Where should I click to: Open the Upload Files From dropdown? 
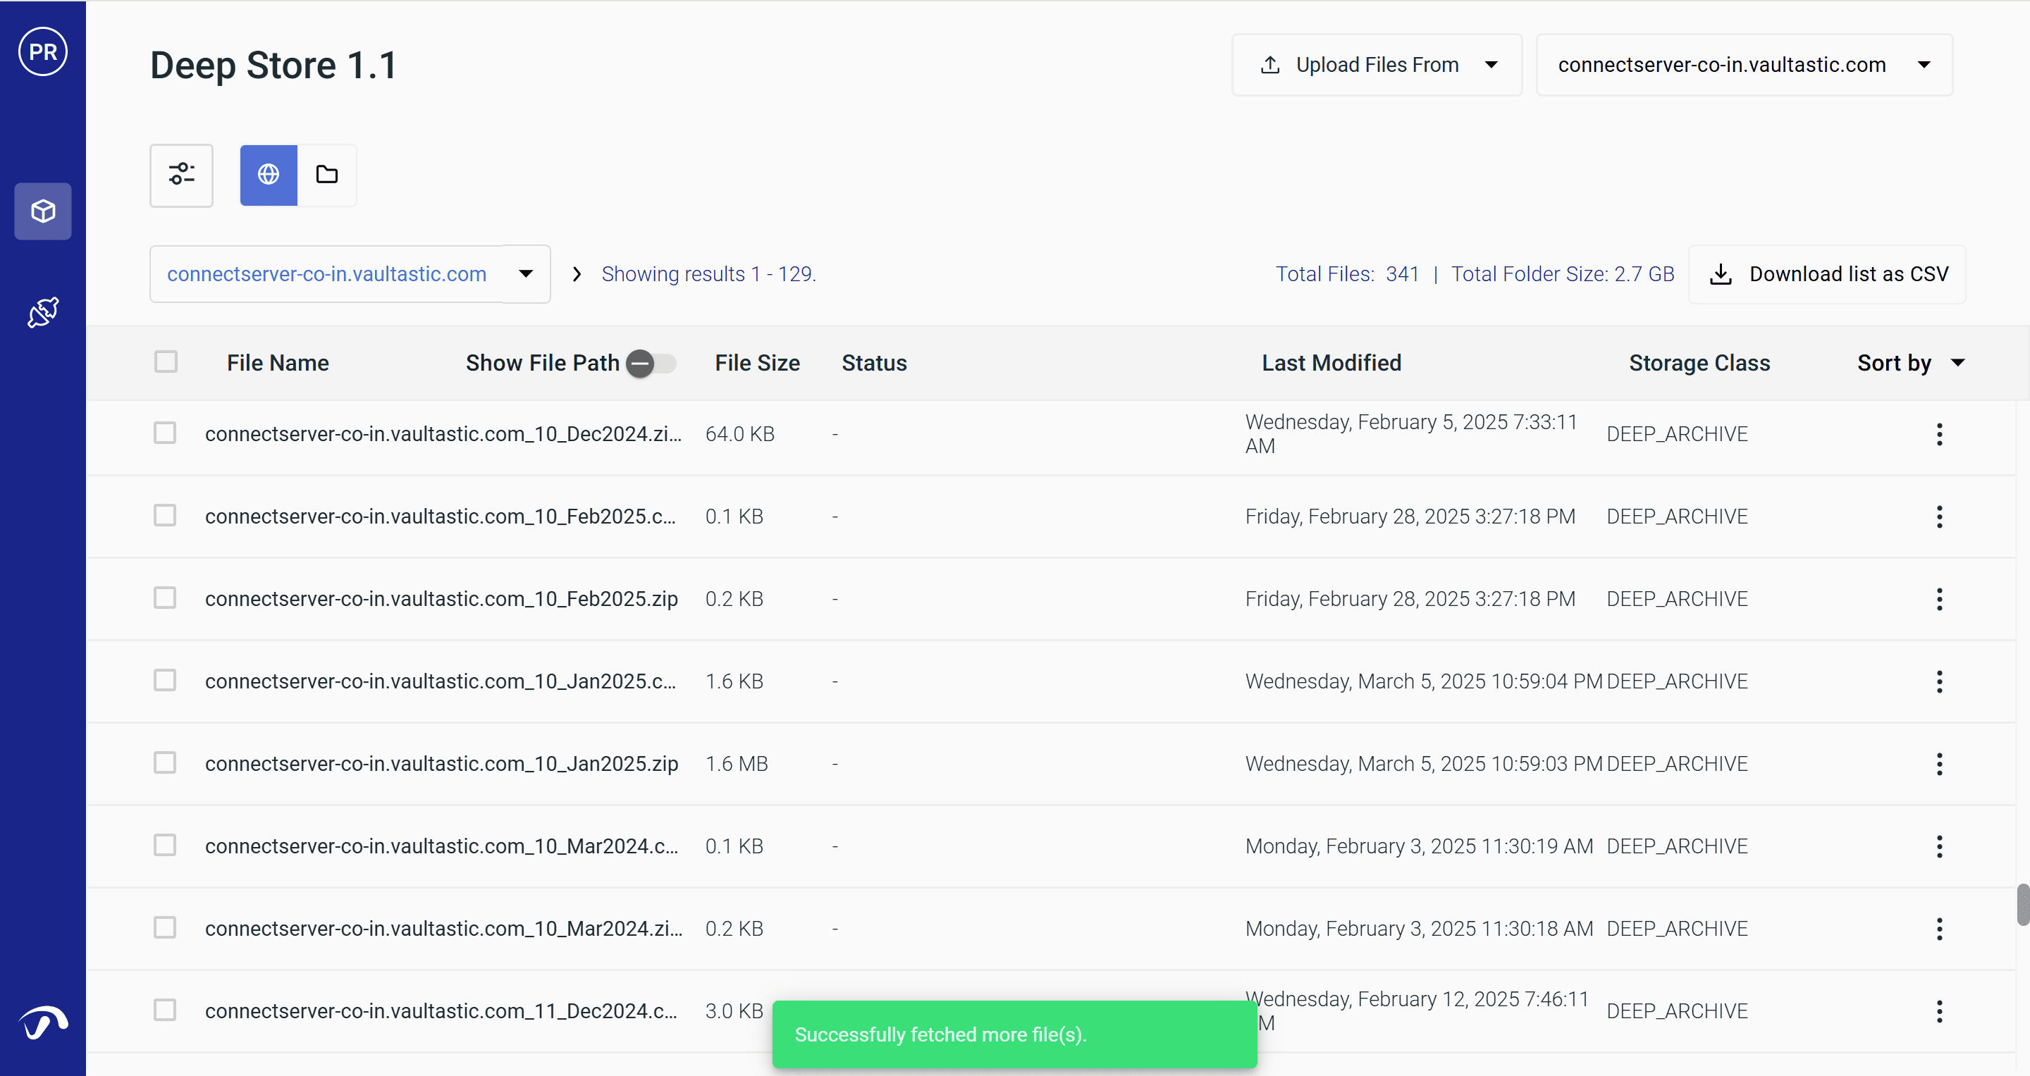(1376, 65)
